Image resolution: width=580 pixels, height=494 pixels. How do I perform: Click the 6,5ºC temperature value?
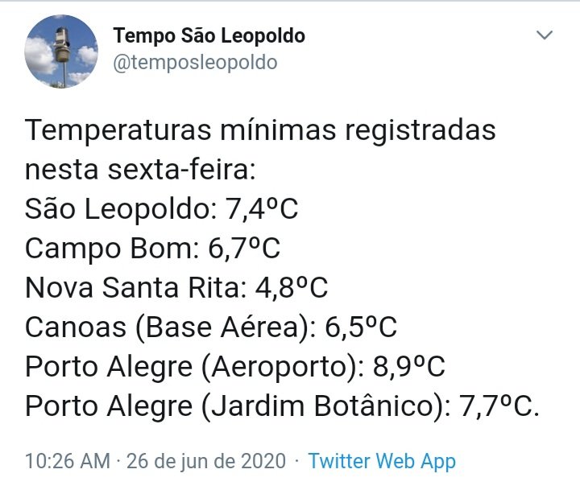click(x=361, y=327)
